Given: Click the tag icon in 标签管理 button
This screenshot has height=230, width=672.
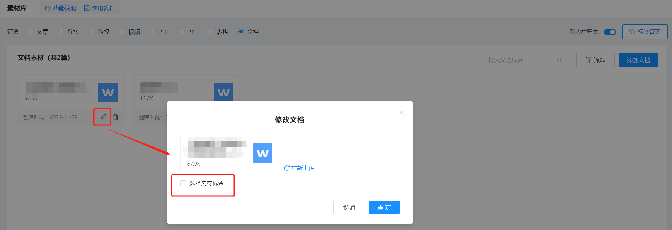Looking at the screenshot, I should click(632, 32).
